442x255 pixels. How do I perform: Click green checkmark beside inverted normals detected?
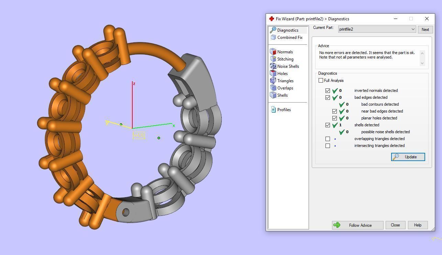coord(335,91)
